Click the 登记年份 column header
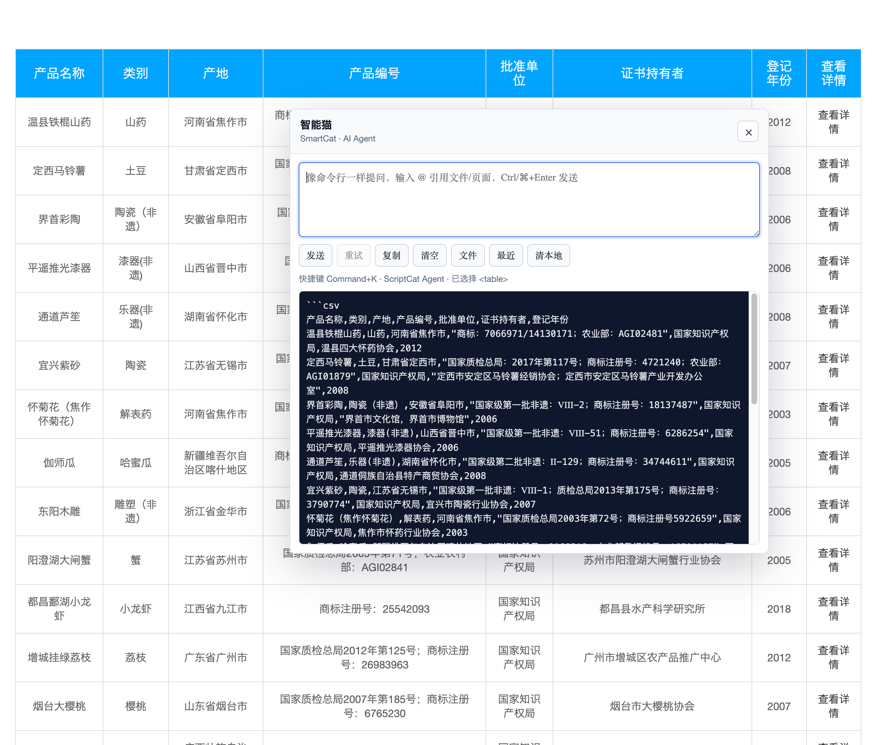This screenshot has height=745, width=883. pos(779,73)
